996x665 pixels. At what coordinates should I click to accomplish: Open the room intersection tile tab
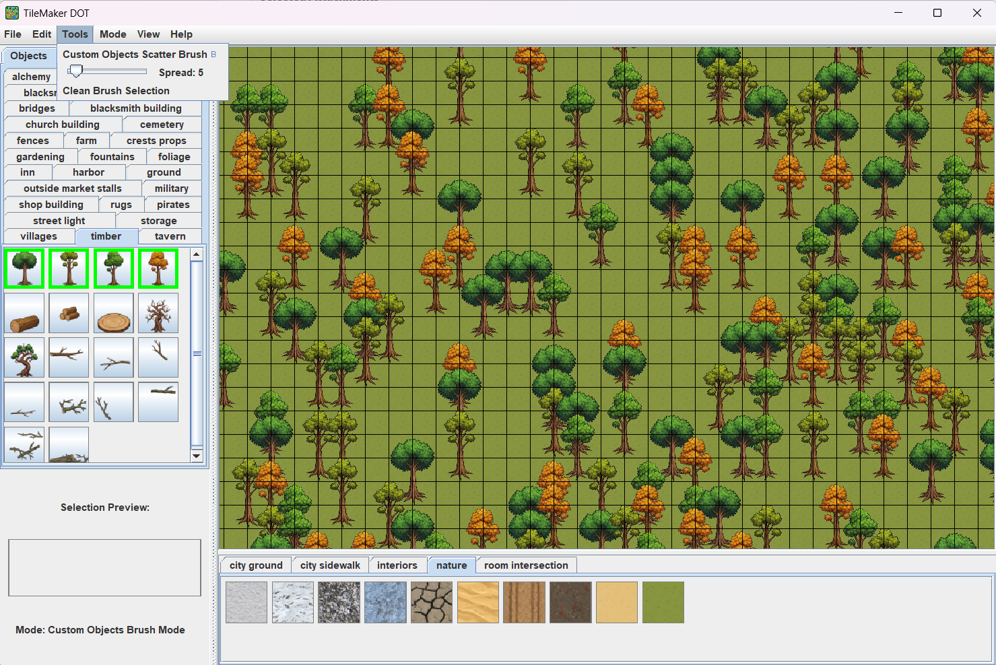pos(526,565)
